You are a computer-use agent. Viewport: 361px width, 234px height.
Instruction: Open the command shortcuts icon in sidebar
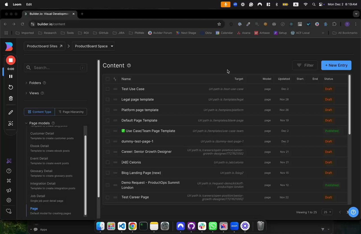click(x=9, y=181)
